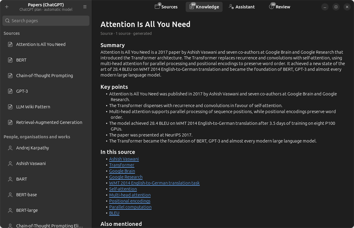Screen dimensions: 354x228
Task: Open the Multi-head attention link
Action: (130, 195)
